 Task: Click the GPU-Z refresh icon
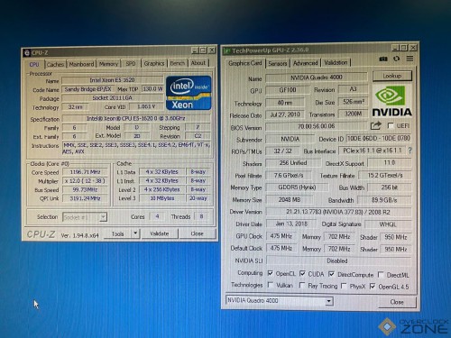(x=397, y=59)
